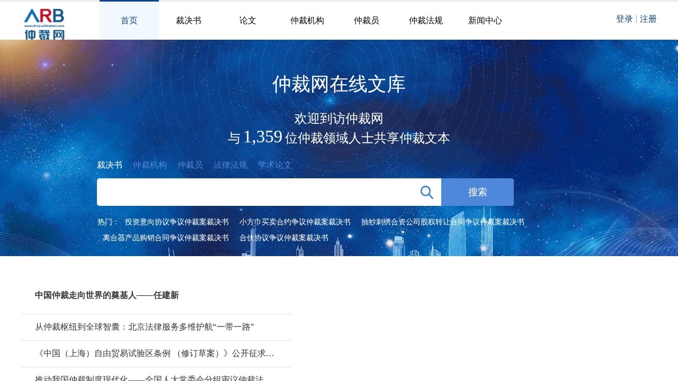Open news 推动我国仲裁制度现代化

(149, 377)
